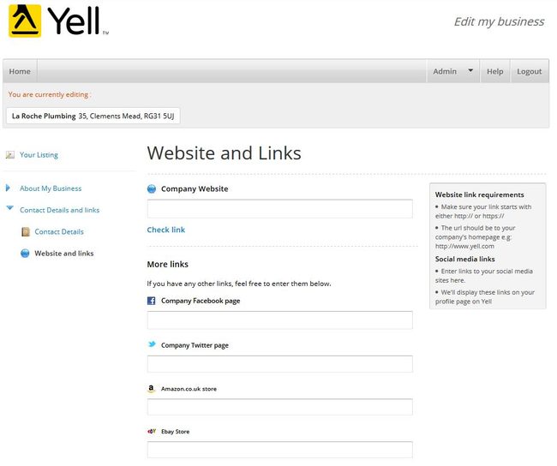Go to Home in the navigation bar
This screenshot has height=466, width=557.
(20, 71)
